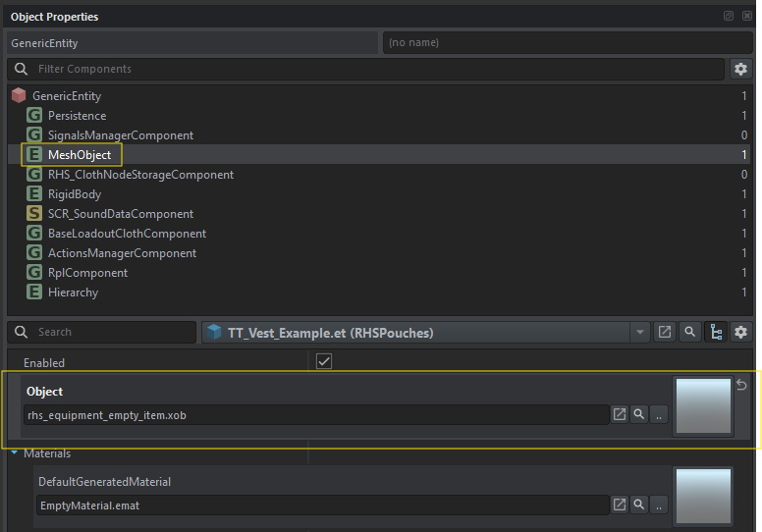Image resolution: width=762 pixels, height=532 pixels.
Task: Browse for Object file with dots button
Action: 659,415
